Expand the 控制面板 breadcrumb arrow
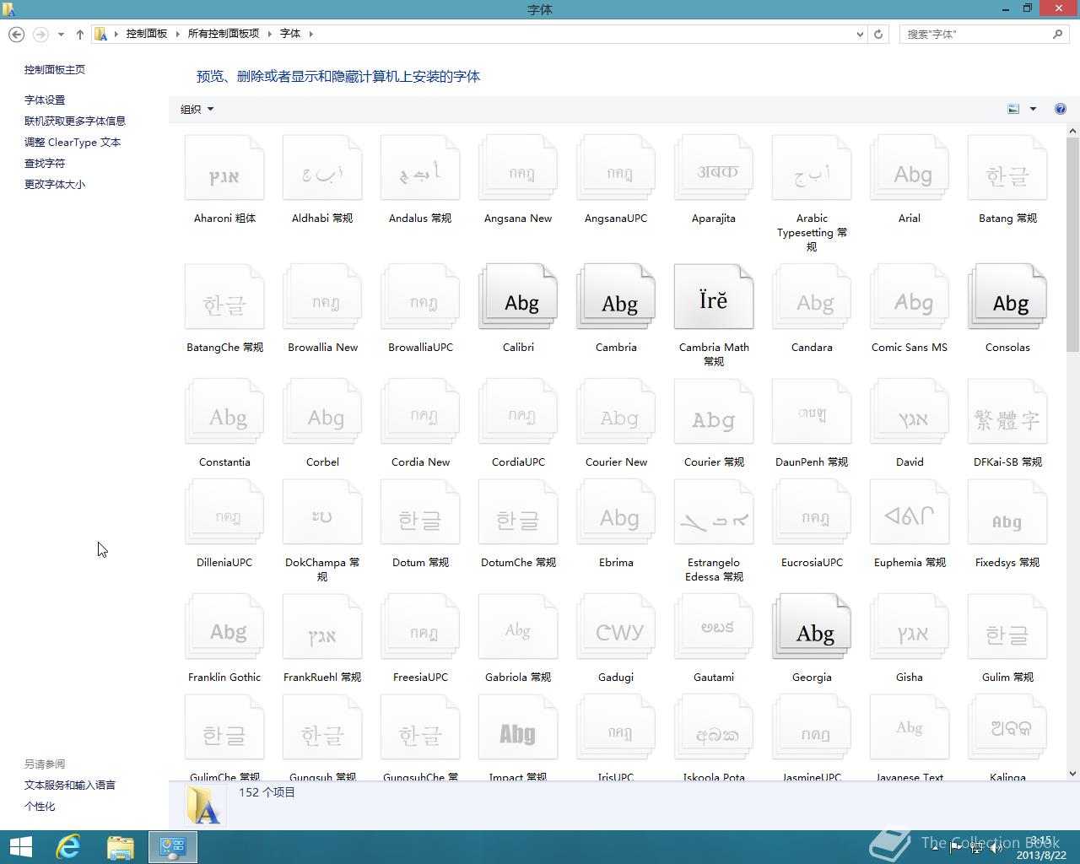1080x864 pixels. 176,34
